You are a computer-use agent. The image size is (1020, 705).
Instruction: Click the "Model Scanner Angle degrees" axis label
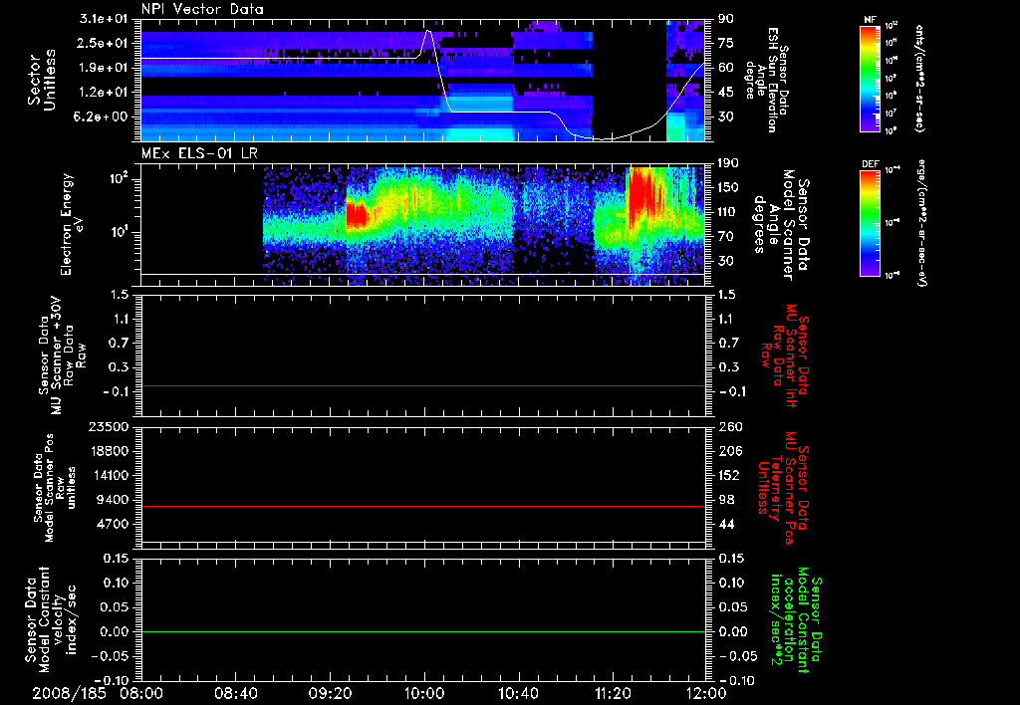(781, 225)
